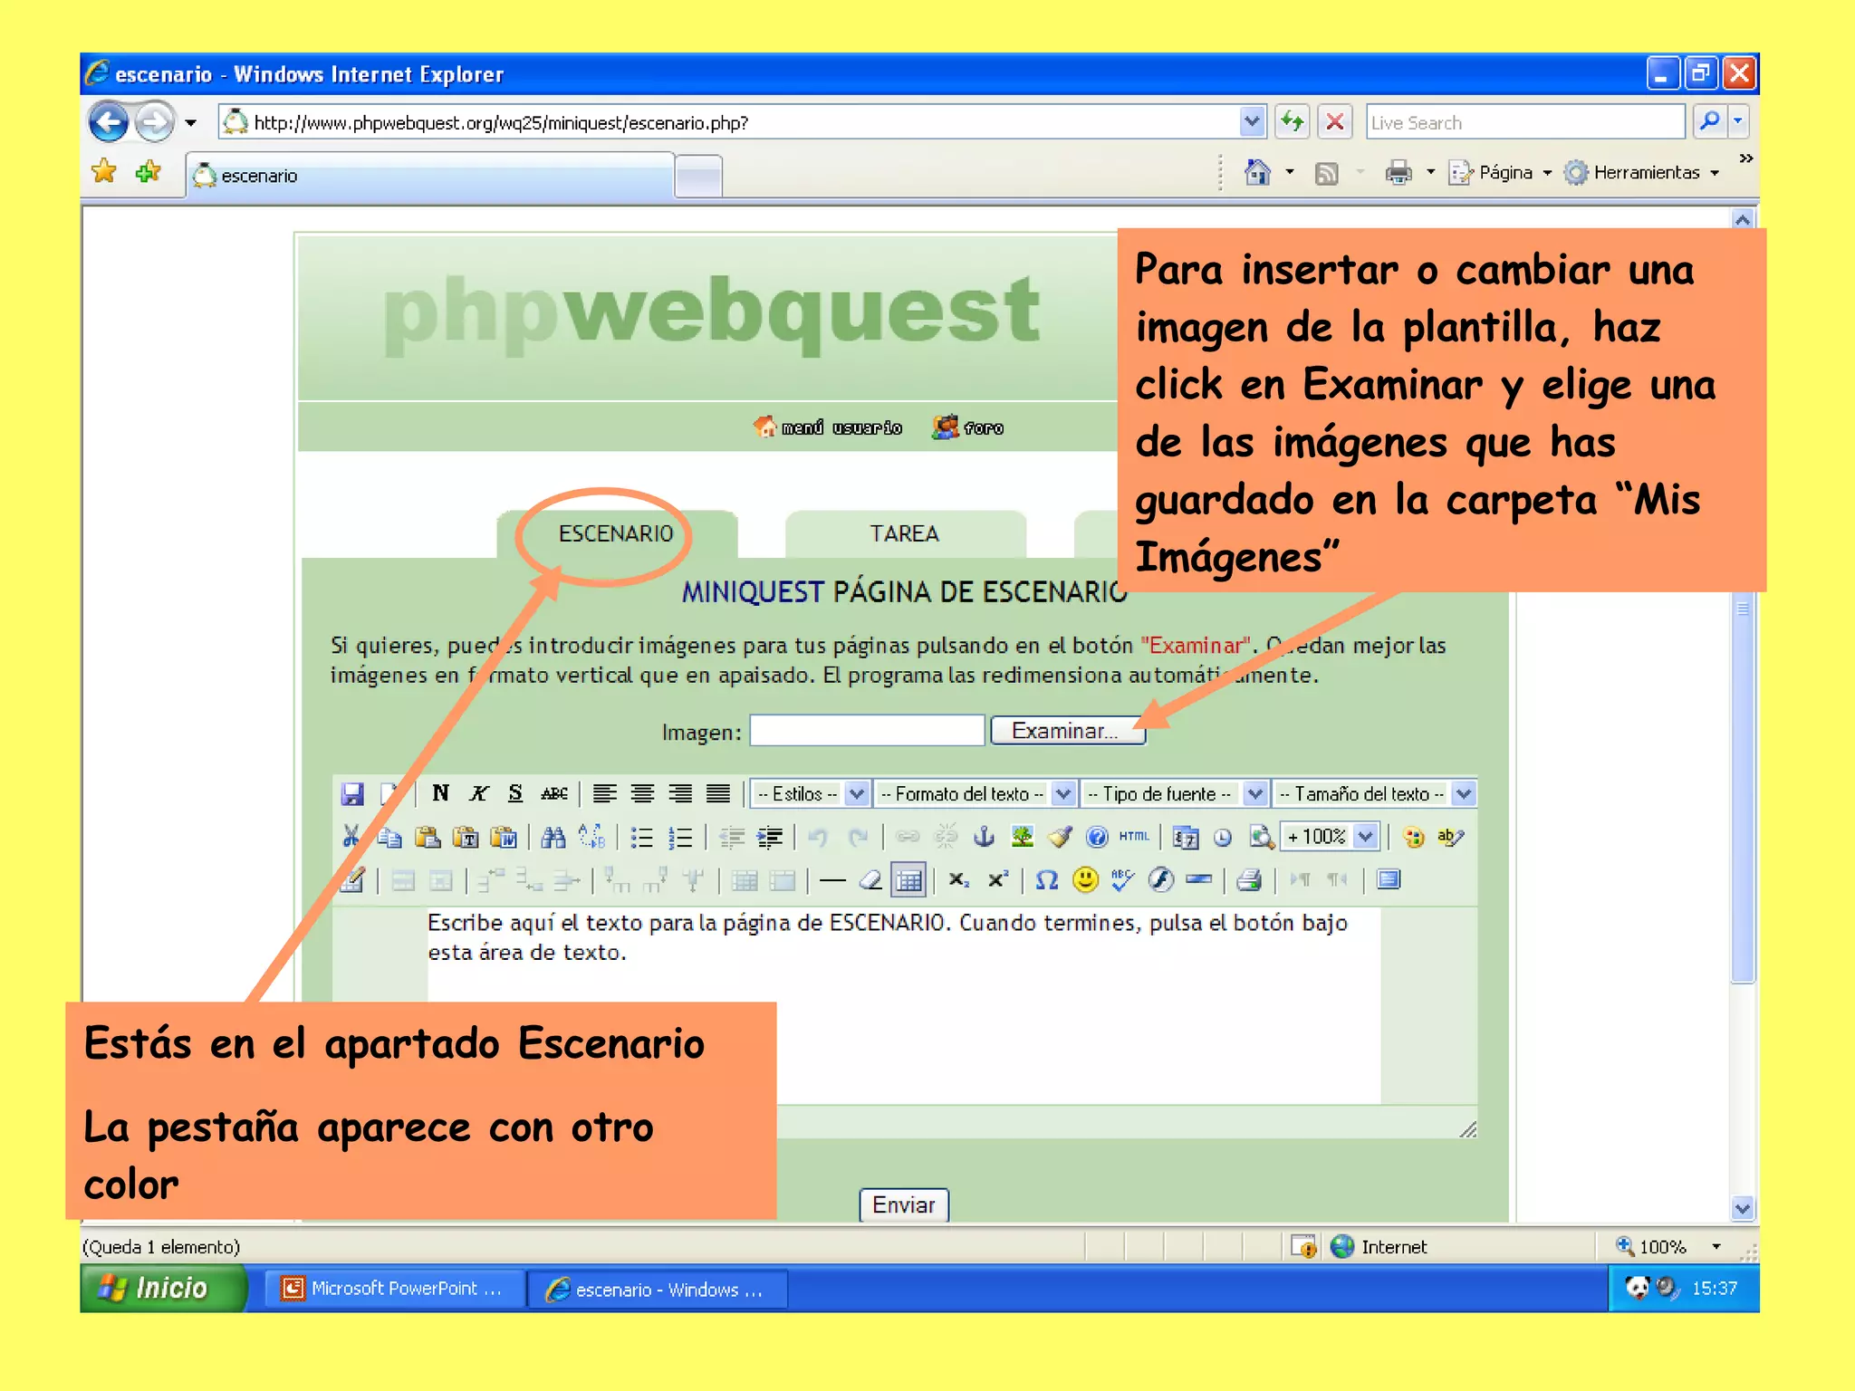
Task: Insert time (clock) icon
Action: [1223, 837]
